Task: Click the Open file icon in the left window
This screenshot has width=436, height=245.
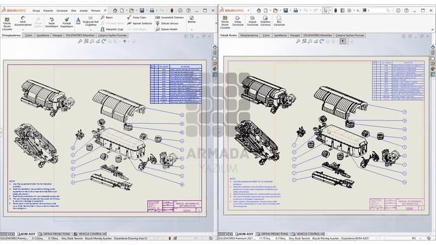Action: (x=131, y=11)
